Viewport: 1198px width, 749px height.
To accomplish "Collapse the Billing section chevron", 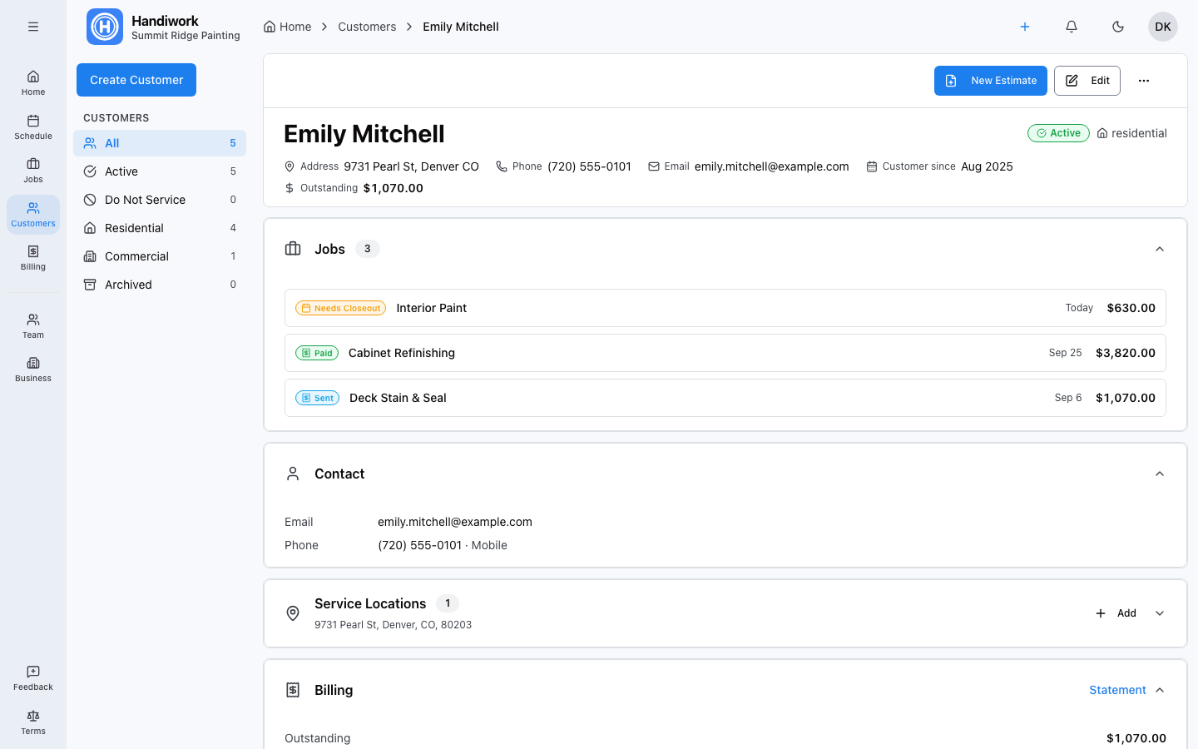I will point(1160,690).
